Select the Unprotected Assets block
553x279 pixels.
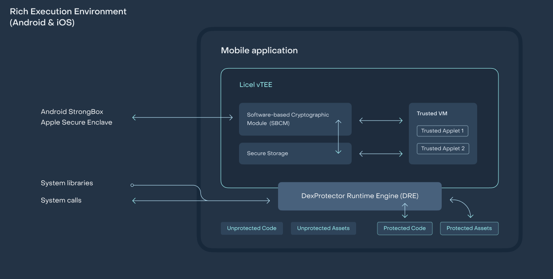323,228
